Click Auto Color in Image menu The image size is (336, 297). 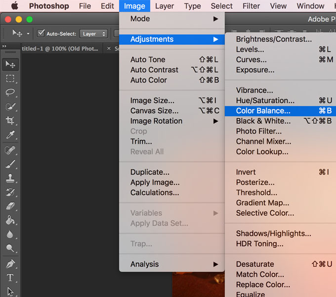[172, 80]
